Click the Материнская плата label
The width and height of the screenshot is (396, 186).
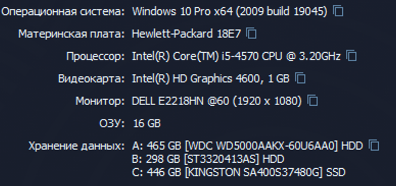(71, 34)
